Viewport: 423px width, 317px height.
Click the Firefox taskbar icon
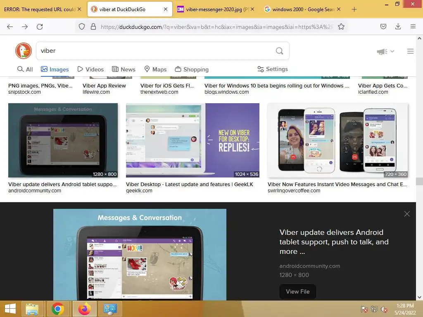point(85,309)
